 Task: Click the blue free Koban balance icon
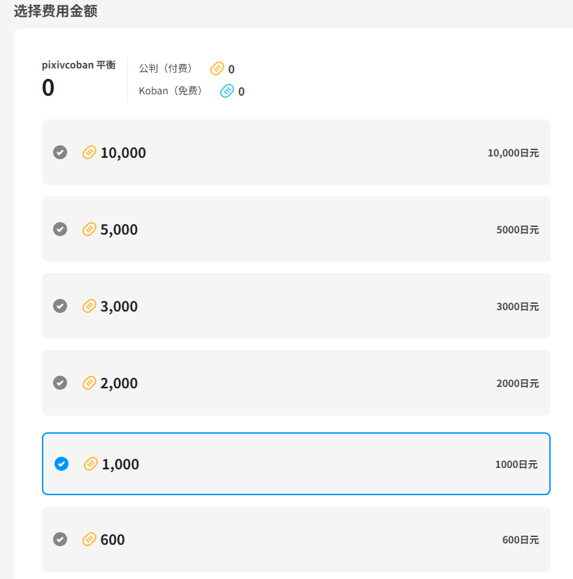click(227, 91)
